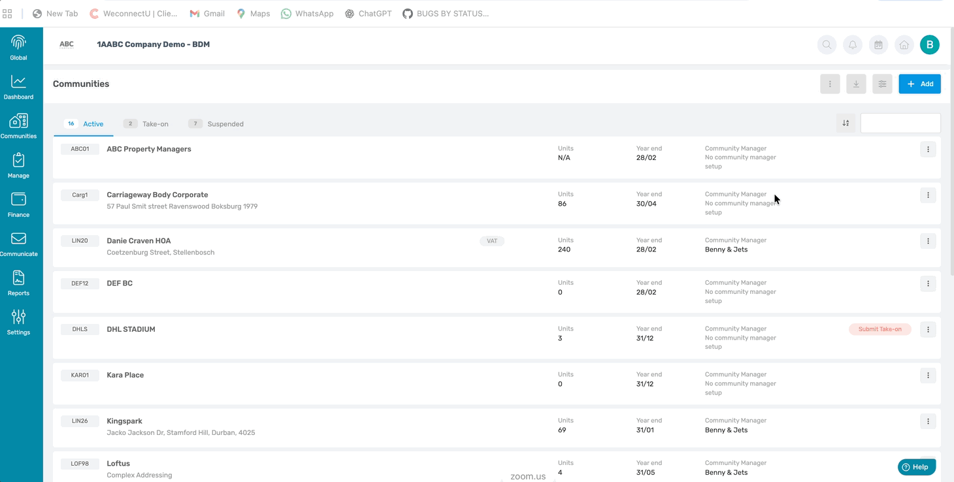The height and width of the screenshot is (482, 954).
Task: Click the Submit Take-on badge for DHL STADIUM
Action: (x=880, y=329)
